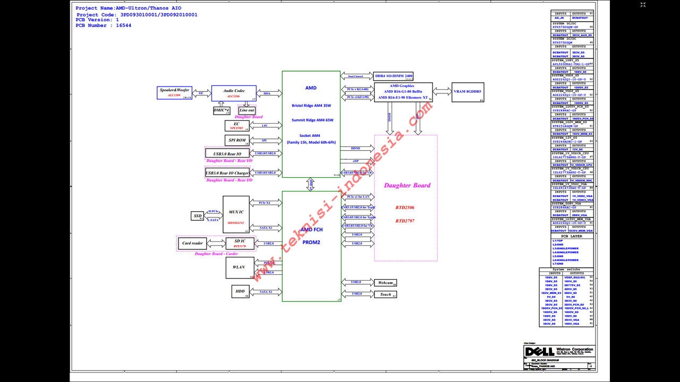Click the DMIC*4 box

coord(222,110)
